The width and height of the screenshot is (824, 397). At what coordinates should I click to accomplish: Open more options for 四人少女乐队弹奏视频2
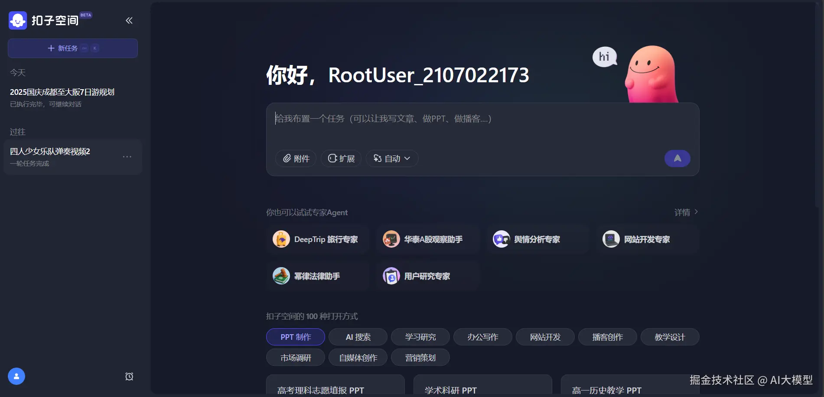click(x=127, y=157)
